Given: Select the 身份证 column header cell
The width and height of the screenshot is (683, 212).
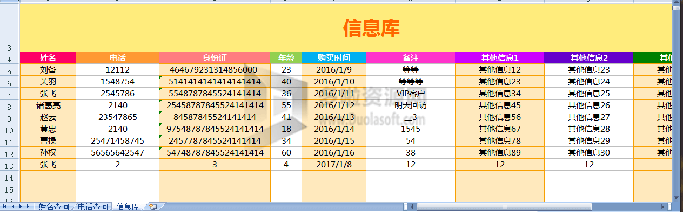Looking at the screenshot, I should [x=215, y=58].
